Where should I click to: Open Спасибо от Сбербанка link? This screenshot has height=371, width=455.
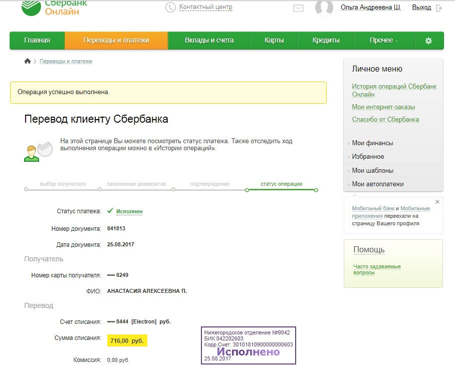click(385, 120)
